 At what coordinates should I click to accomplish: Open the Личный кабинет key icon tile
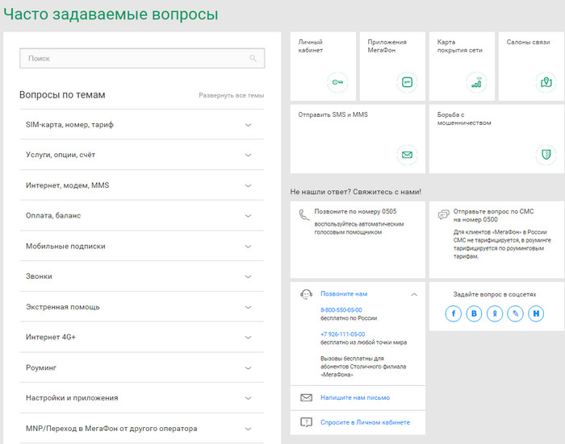coord(337,82)
